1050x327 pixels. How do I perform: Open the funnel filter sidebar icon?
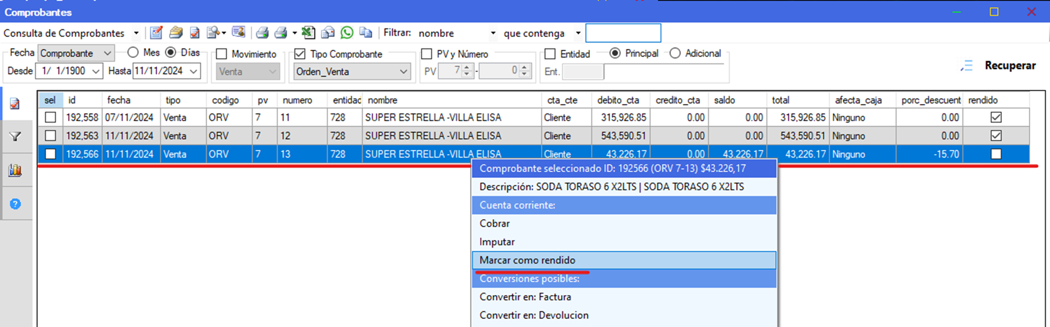(15, 137)
